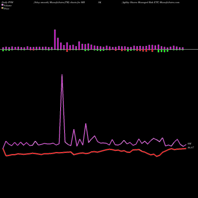Click the '(3day smooth) MunafaSutra(TM) charts for MB' text

pos(59,2)
